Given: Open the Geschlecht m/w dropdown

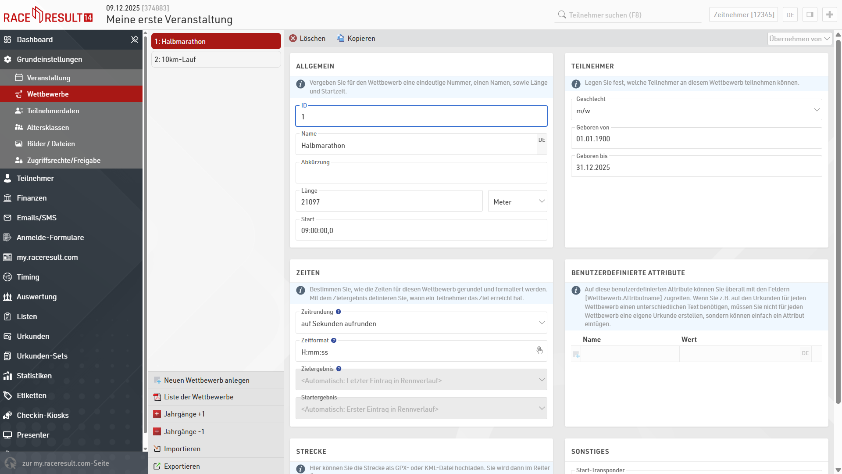Looking at the screenshot, I should click(x=696, y=110).
